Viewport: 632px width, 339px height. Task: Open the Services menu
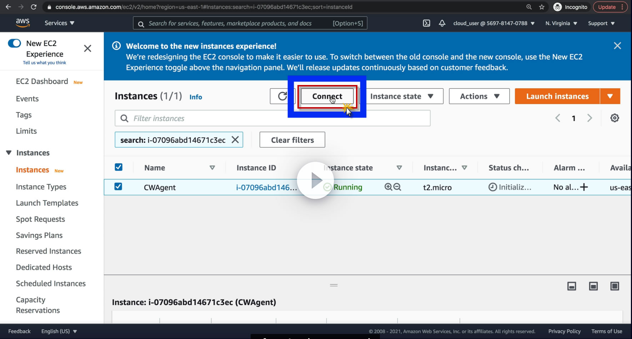pos(59,23)
